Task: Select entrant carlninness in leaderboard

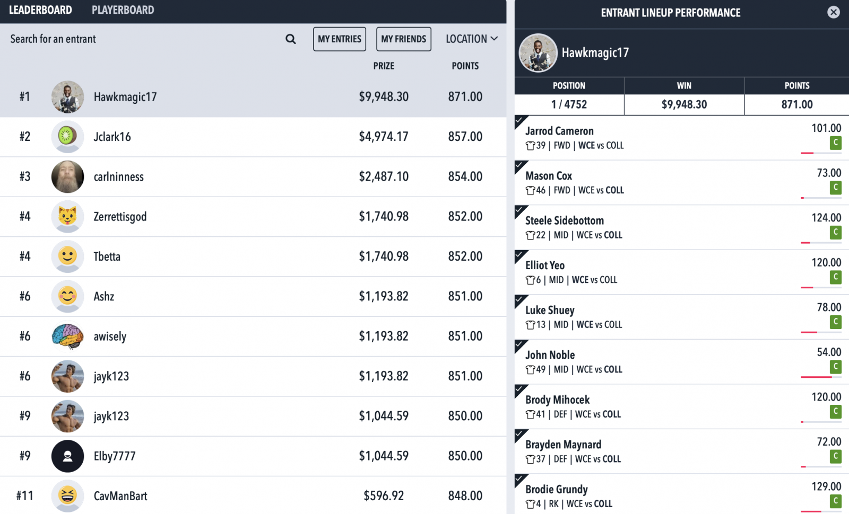Action: (x=253, y=176)
